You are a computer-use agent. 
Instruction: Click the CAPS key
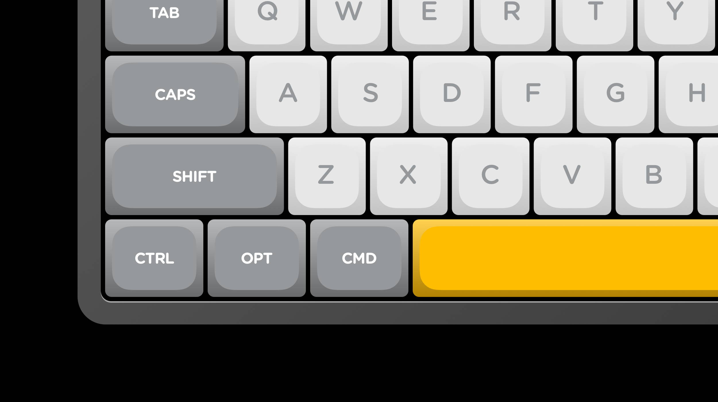(x=175, y=94)
